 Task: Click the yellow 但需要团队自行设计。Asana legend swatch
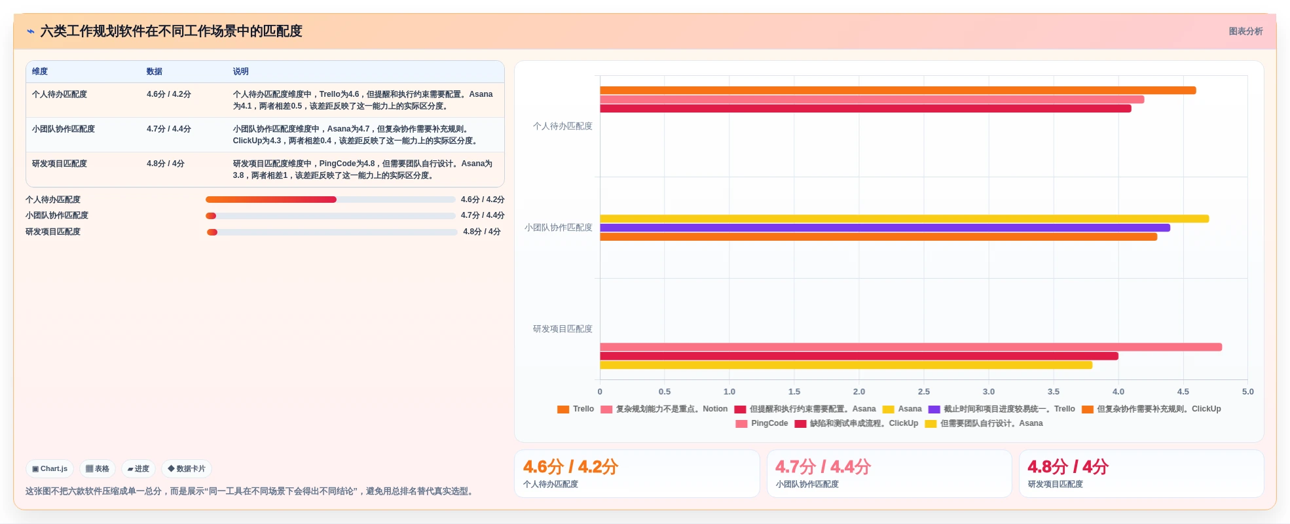click(931, 424)
